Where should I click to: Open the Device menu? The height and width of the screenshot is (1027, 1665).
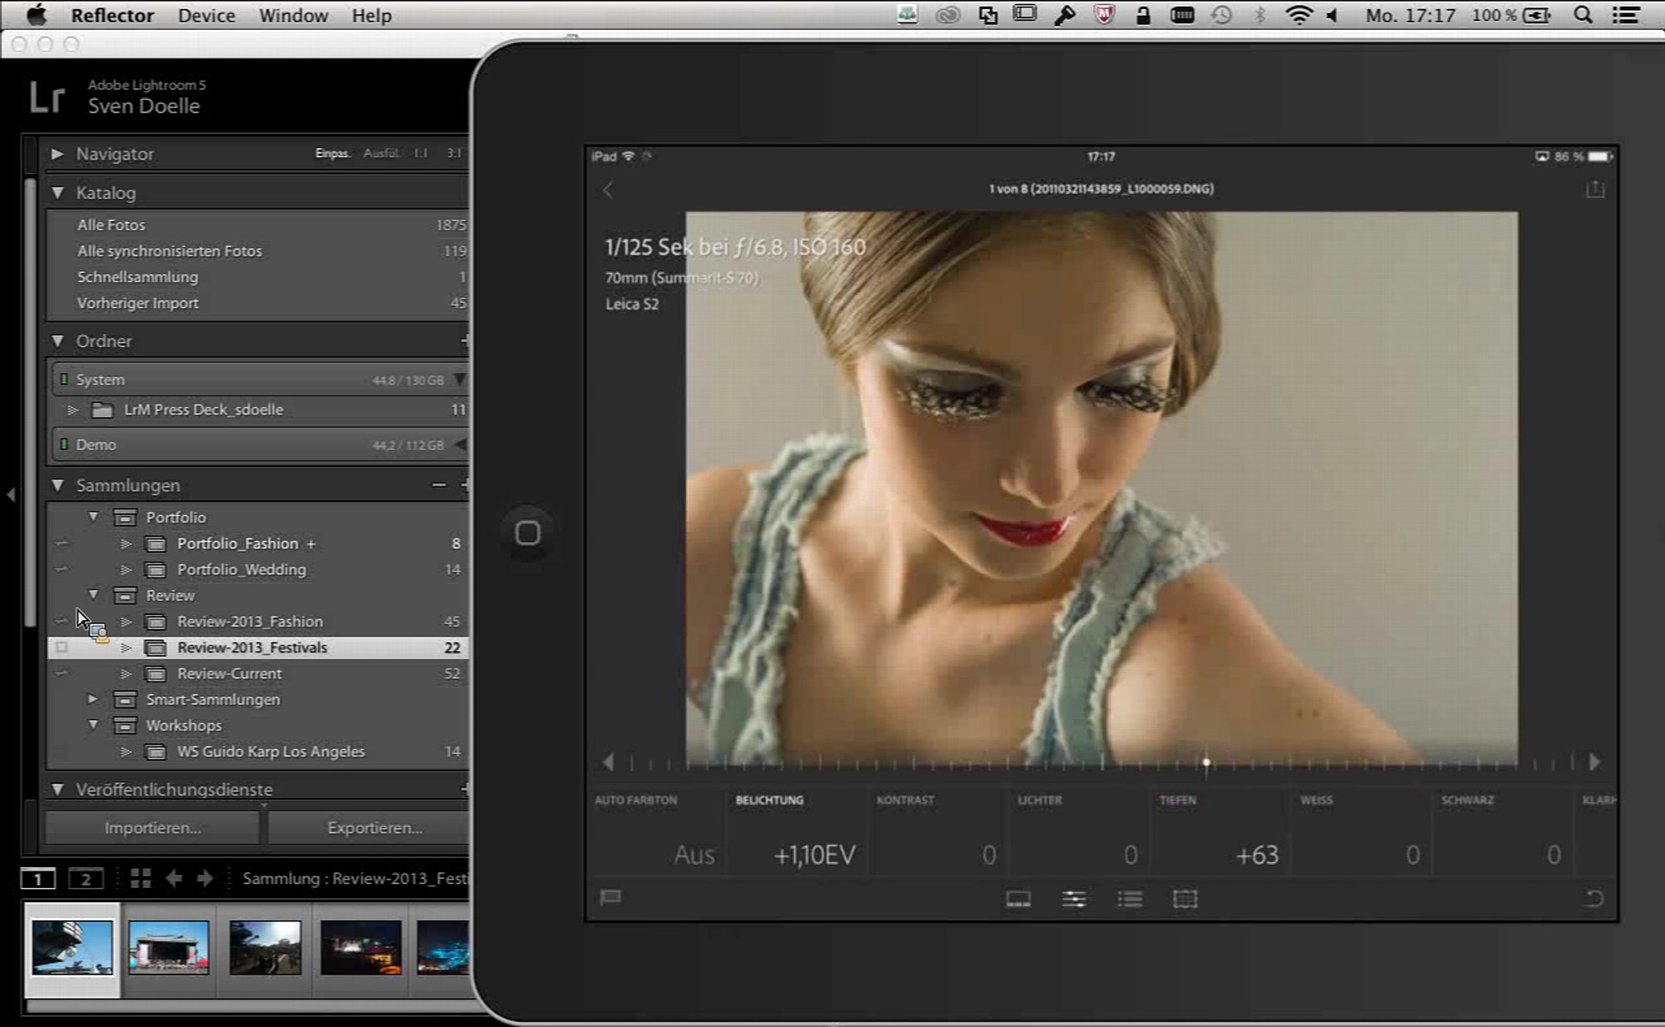(206, 15)
